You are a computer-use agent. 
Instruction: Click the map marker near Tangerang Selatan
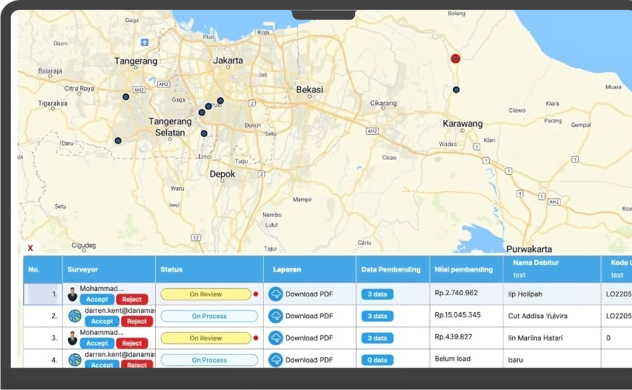pyautogui.click(x=204, y=134)
